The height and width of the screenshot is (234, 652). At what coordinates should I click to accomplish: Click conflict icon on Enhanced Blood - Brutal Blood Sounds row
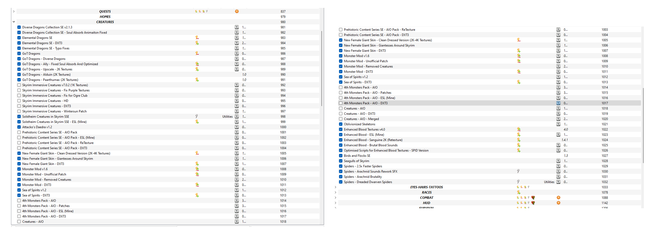519,145
